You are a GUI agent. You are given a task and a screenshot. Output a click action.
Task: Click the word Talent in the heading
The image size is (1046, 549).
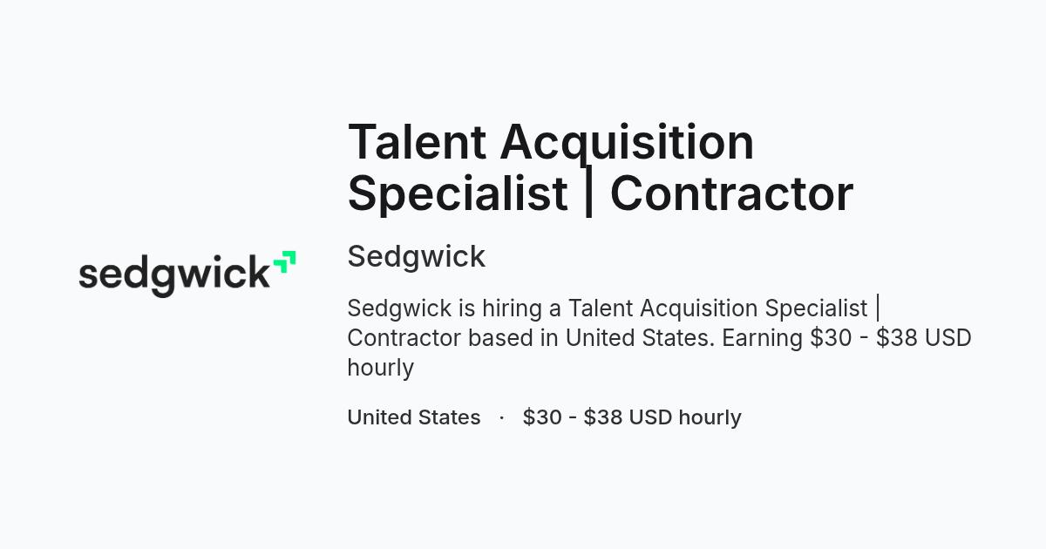click(x=417, y=142)
